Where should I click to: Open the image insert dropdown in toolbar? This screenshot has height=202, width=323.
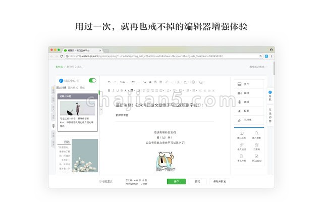pos(202,82)
